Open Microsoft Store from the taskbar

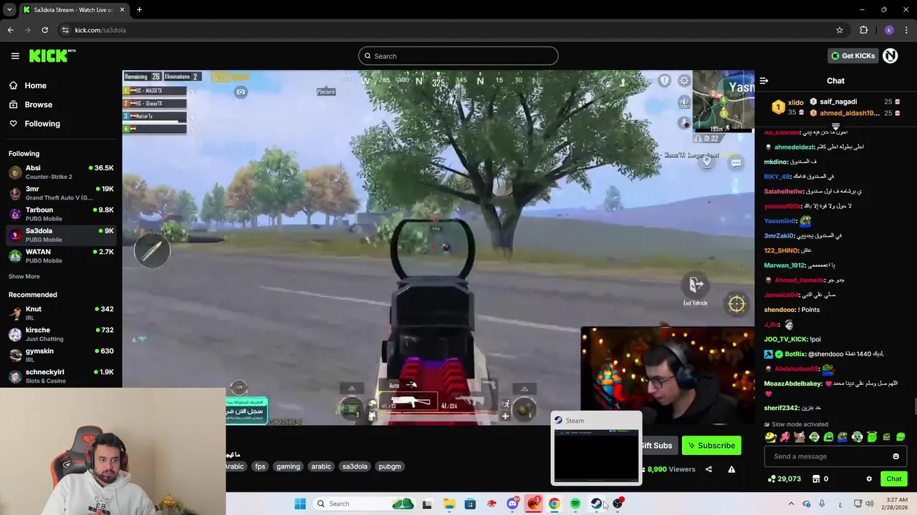click(x=470, y=504)
